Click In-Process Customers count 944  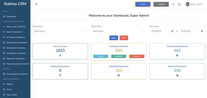[x=119, y=51]
